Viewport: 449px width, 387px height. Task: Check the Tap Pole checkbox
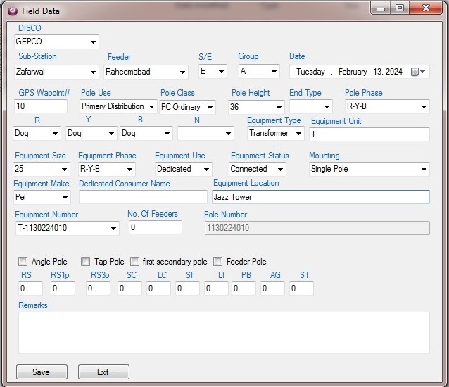tap(86, 262)
